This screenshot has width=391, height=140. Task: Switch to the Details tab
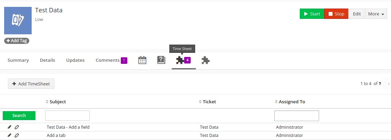(47, 60)
